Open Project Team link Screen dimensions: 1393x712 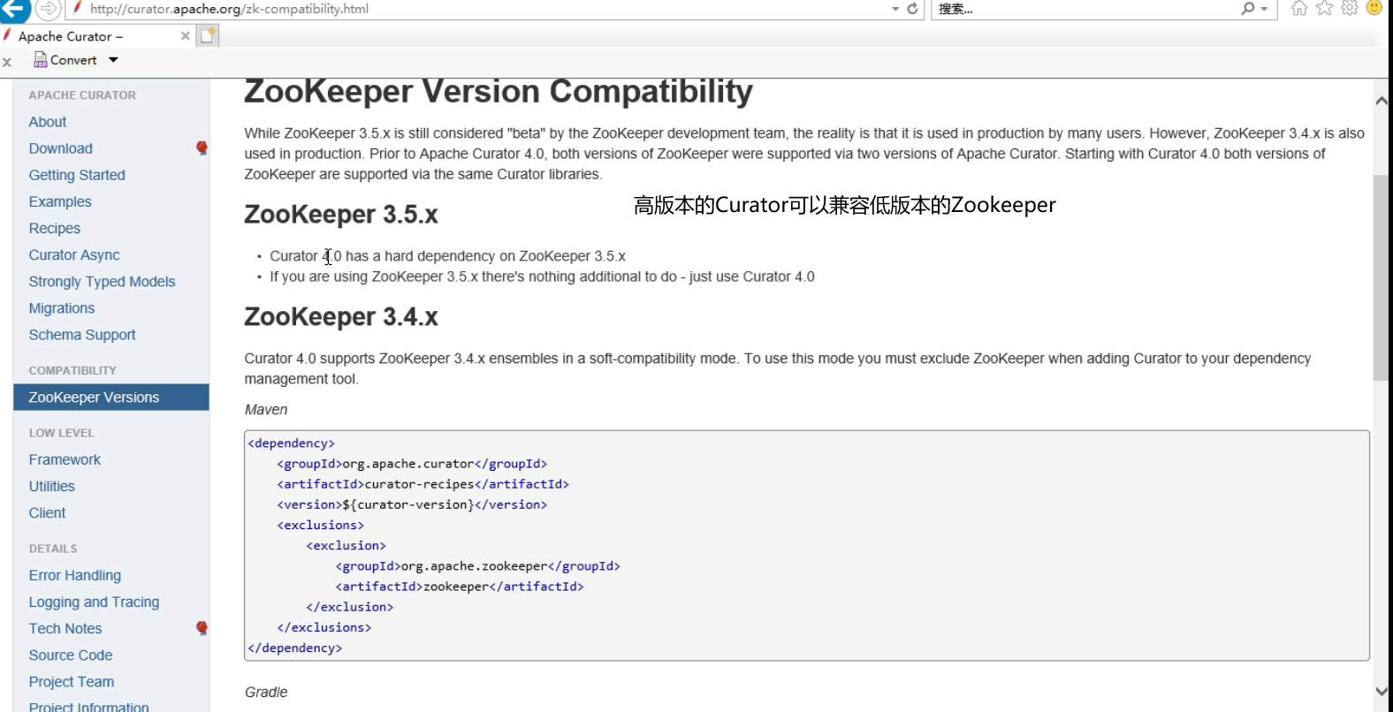(x=72, y=681)
